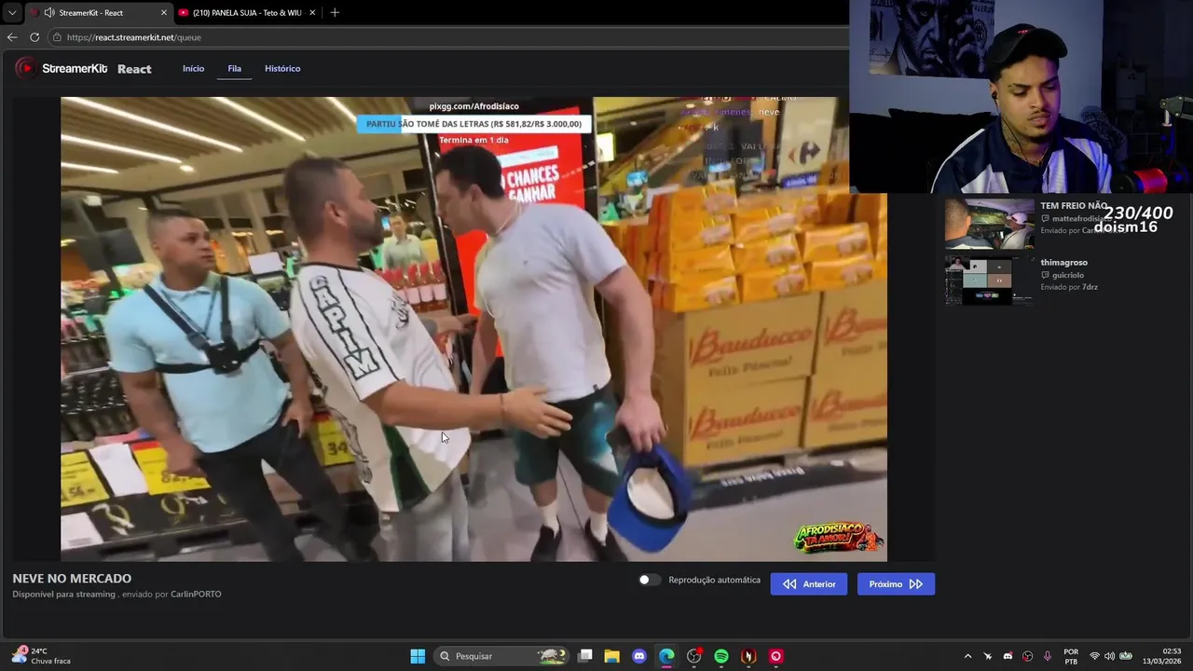
Task: Open the red circular recorder app on taskbar
Action: point(775,656)
